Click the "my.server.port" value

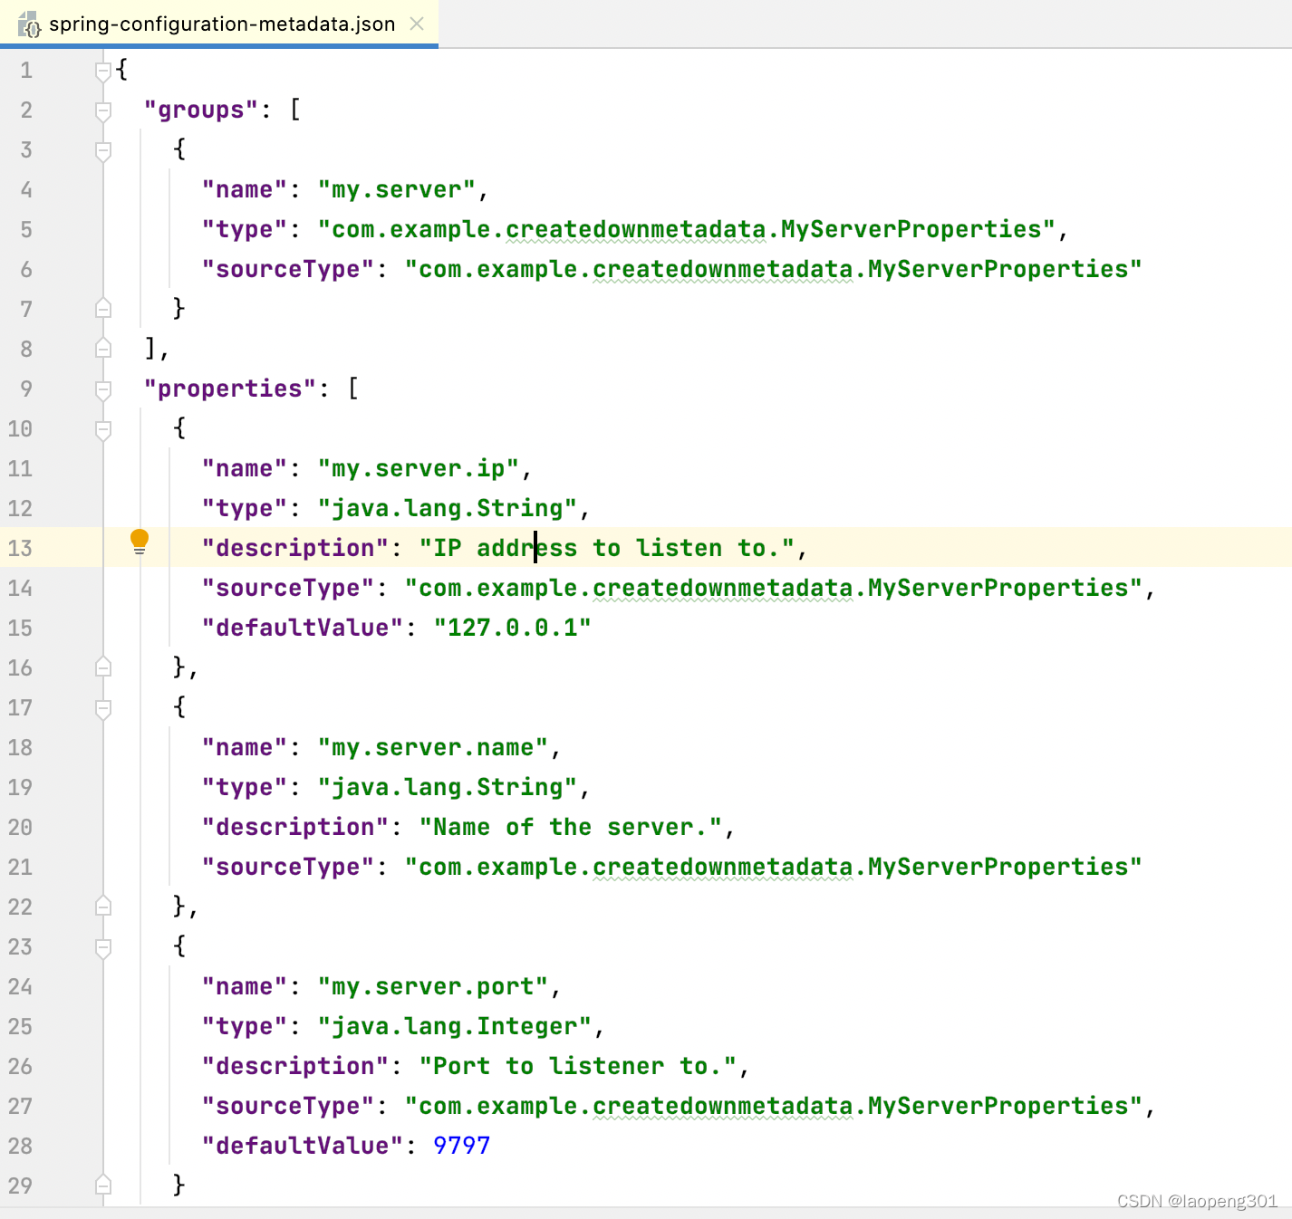433,987
